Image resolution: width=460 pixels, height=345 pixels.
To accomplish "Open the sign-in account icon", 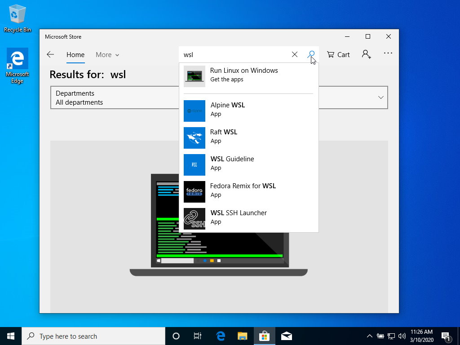I will tap(367, 54).
